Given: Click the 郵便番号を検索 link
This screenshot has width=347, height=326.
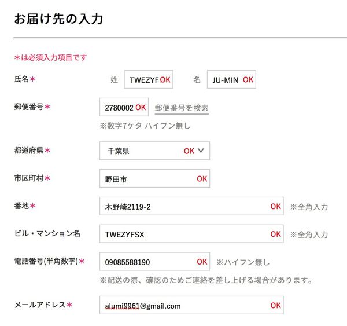Looking at the screenshot, I should [x=182, y=108].
